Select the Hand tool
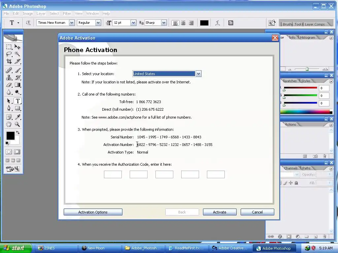The image size is (338, 253). tap(9, 124)
